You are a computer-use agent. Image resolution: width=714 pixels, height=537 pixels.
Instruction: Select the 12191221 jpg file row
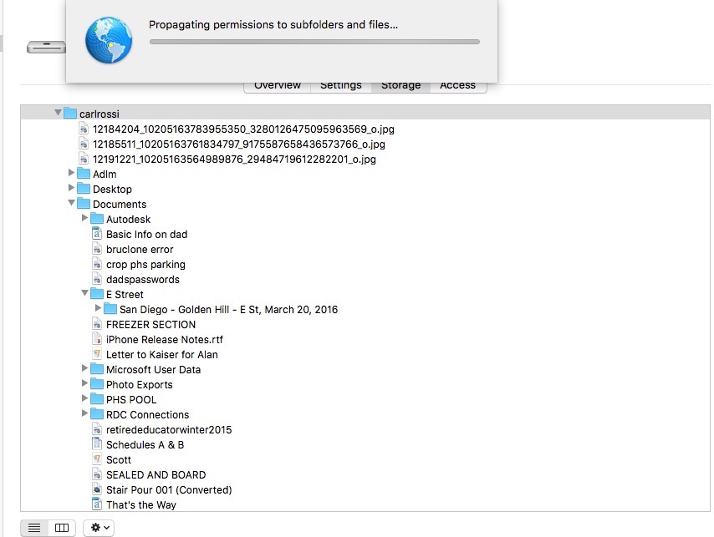click(365, 160)
